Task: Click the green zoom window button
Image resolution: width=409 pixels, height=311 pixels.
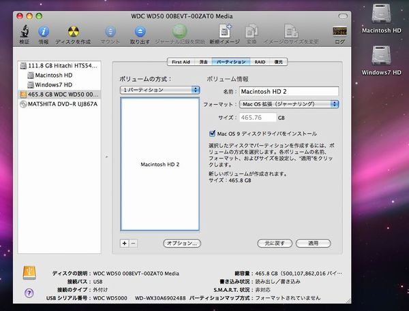Action: pos(39,16)
